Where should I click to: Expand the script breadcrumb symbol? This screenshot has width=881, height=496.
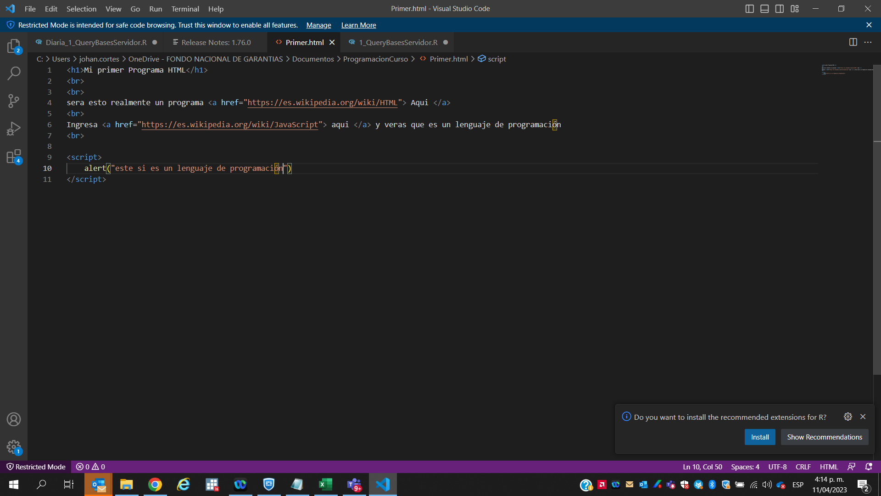tap(492, 59)
